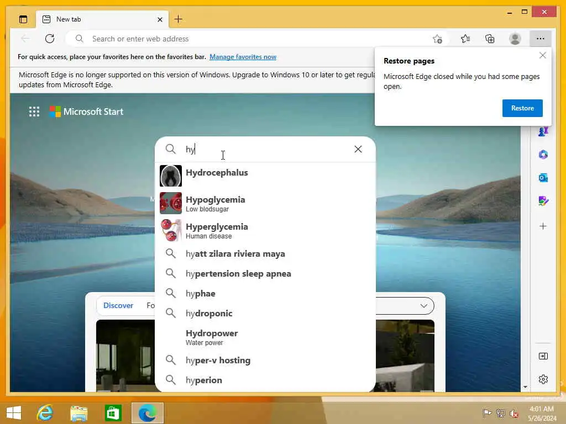This screenshot has height=424, width=566.
Task: Open sidebar settings gear icon
Action: [543, 379]
